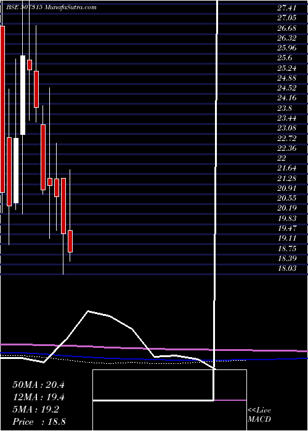This screenshot has height=431, width=308.
Task: Click the last red candlestick near 18.75
Action: [70, 241]
